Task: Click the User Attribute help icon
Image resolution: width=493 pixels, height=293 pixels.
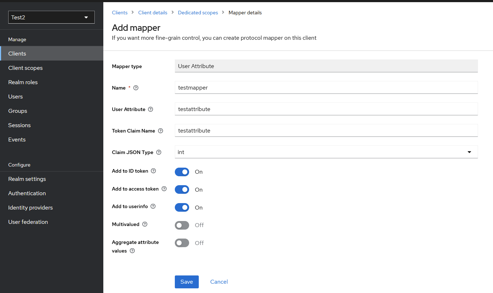Action: 150,109
